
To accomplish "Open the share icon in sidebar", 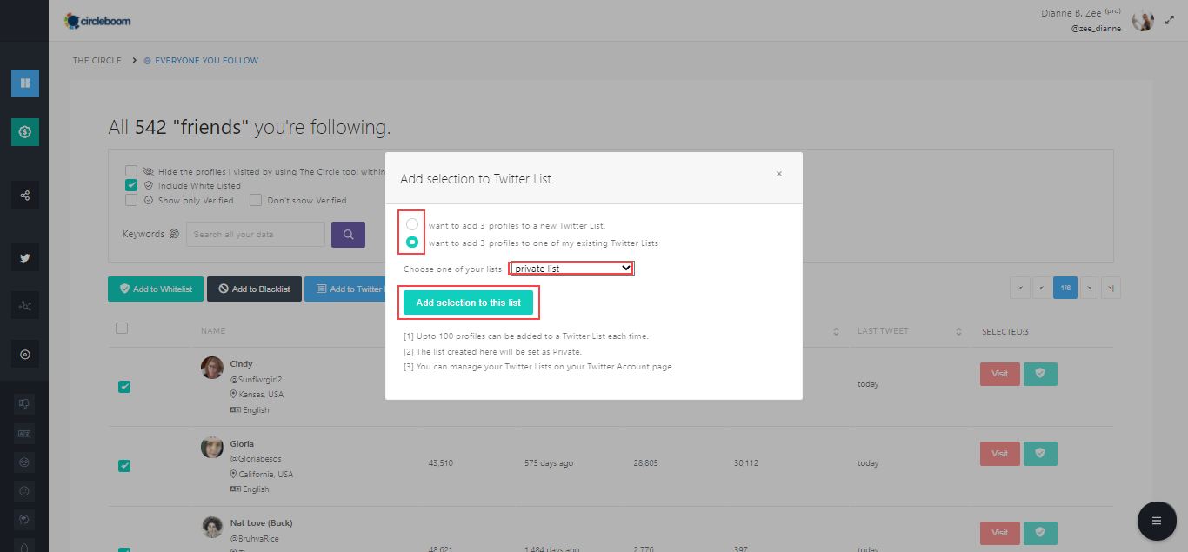I will pos(24,196).
